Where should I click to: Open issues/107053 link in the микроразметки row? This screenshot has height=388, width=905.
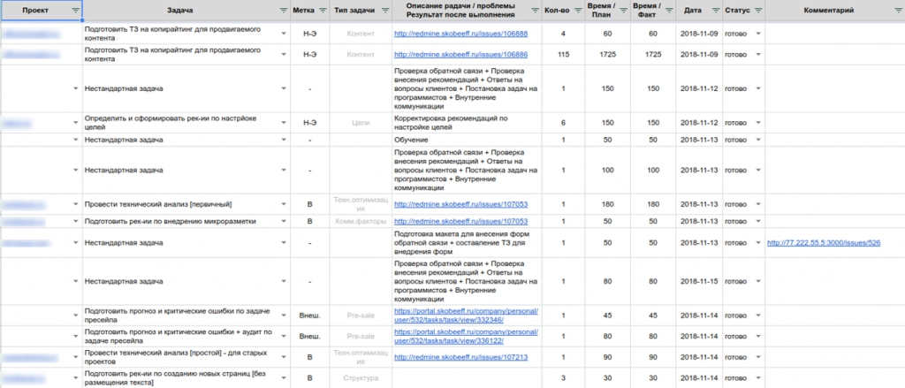click(460, 221)
